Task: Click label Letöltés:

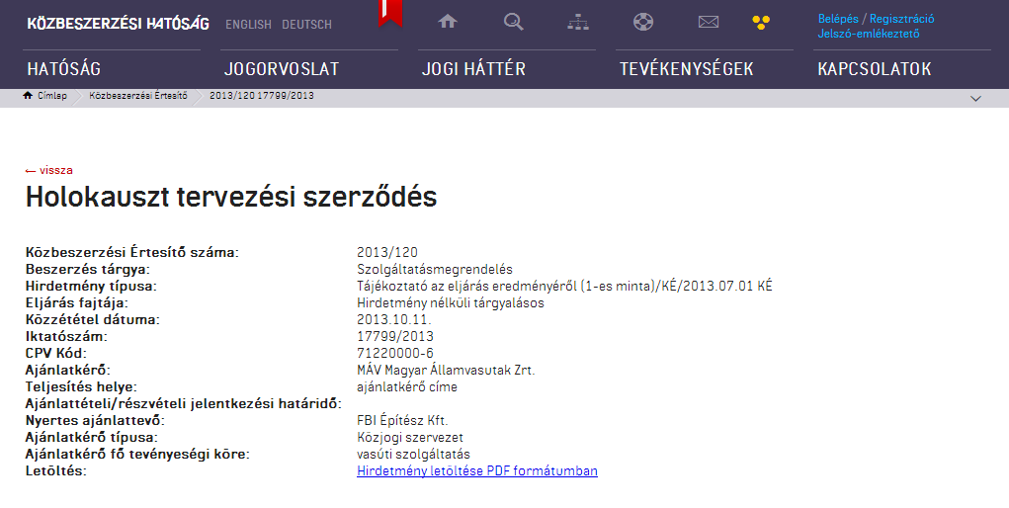Action: pyautogui.click(x=56, y=470)
